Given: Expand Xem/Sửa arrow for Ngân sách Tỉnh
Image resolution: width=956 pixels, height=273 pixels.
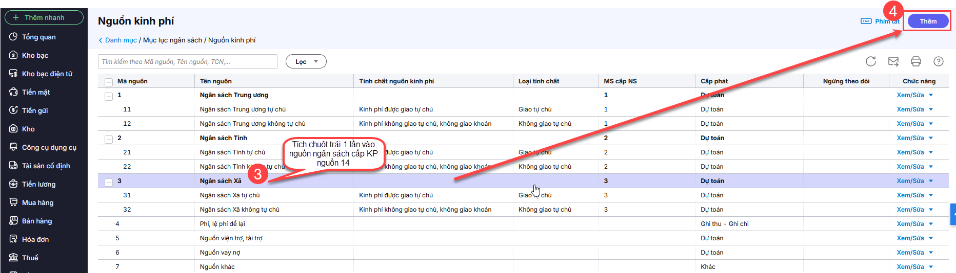Looking at the screenshot, I should coord(931,138).
